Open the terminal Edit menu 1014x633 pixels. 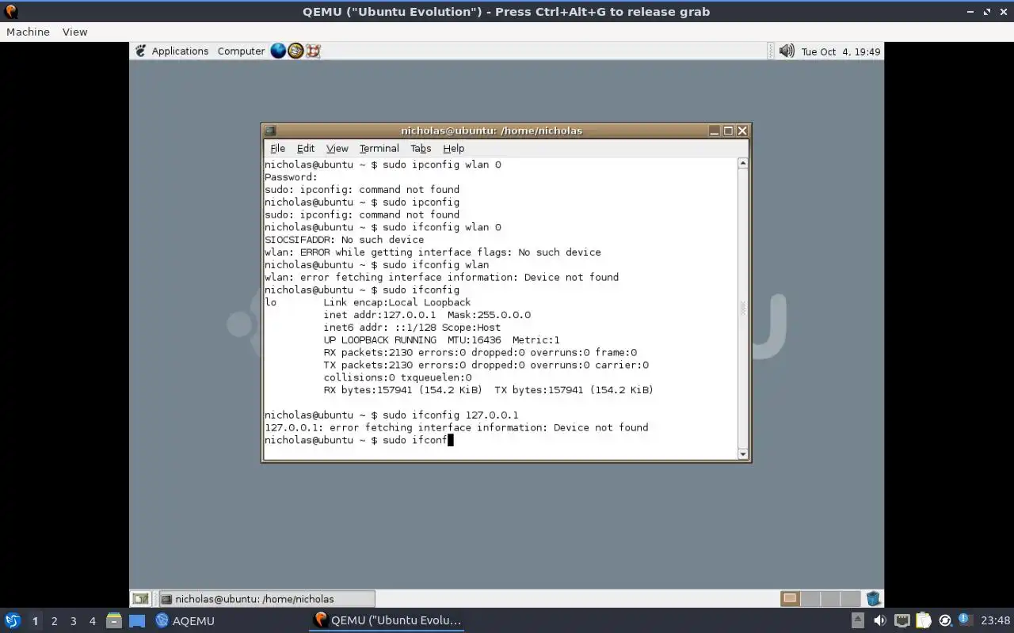pyautogui.click(x=306, y=148)
